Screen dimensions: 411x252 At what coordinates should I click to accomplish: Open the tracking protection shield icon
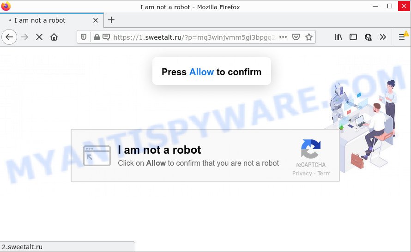tap(84, 37)
